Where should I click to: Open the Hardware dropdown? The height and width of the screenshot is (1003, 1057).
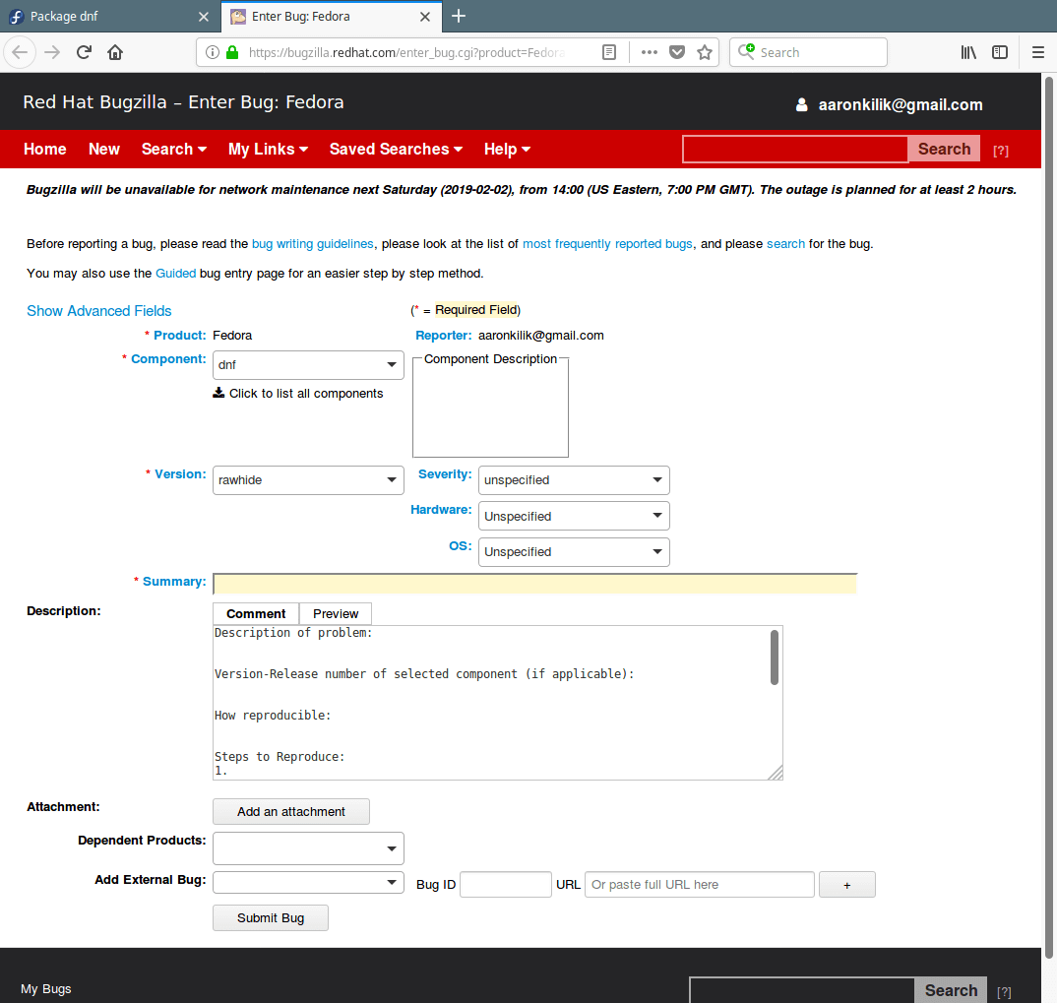tap(574, 516)
